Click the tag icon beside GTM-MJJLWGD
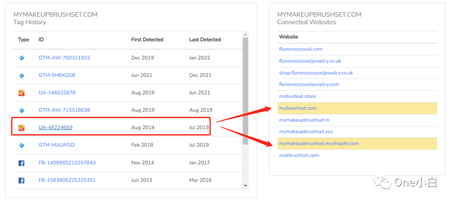The image size is (452, 202). [21, 145]
